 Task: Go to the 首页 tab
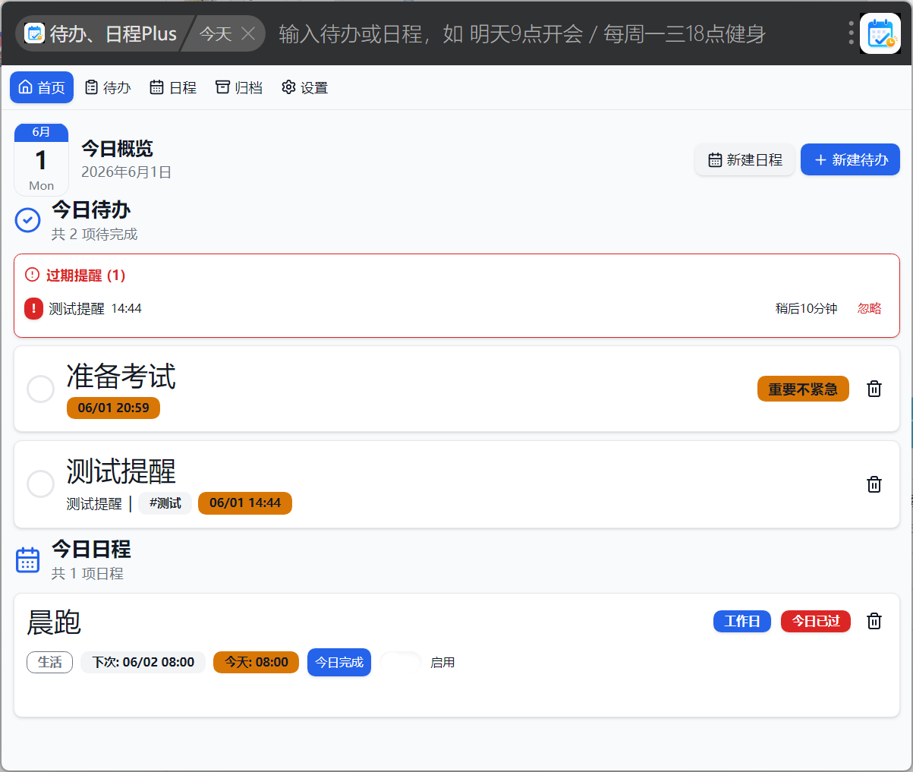(42, 87)
